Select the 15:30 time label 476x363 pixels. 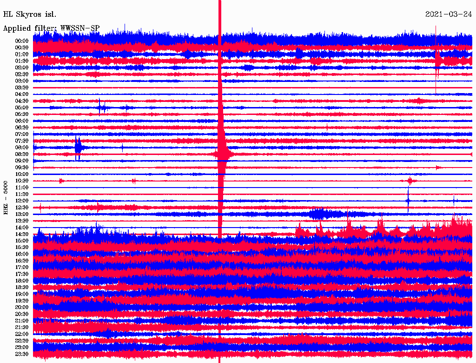22,248
